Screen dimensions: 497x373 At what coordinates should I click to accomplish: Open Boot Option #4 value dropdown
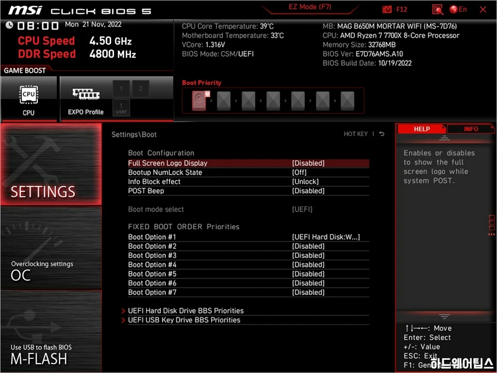pyautogui.click(x=308, y=265)
